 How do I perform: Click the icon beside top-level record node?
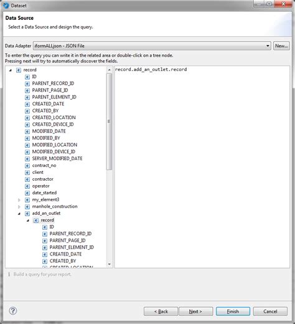click(19, 70)
